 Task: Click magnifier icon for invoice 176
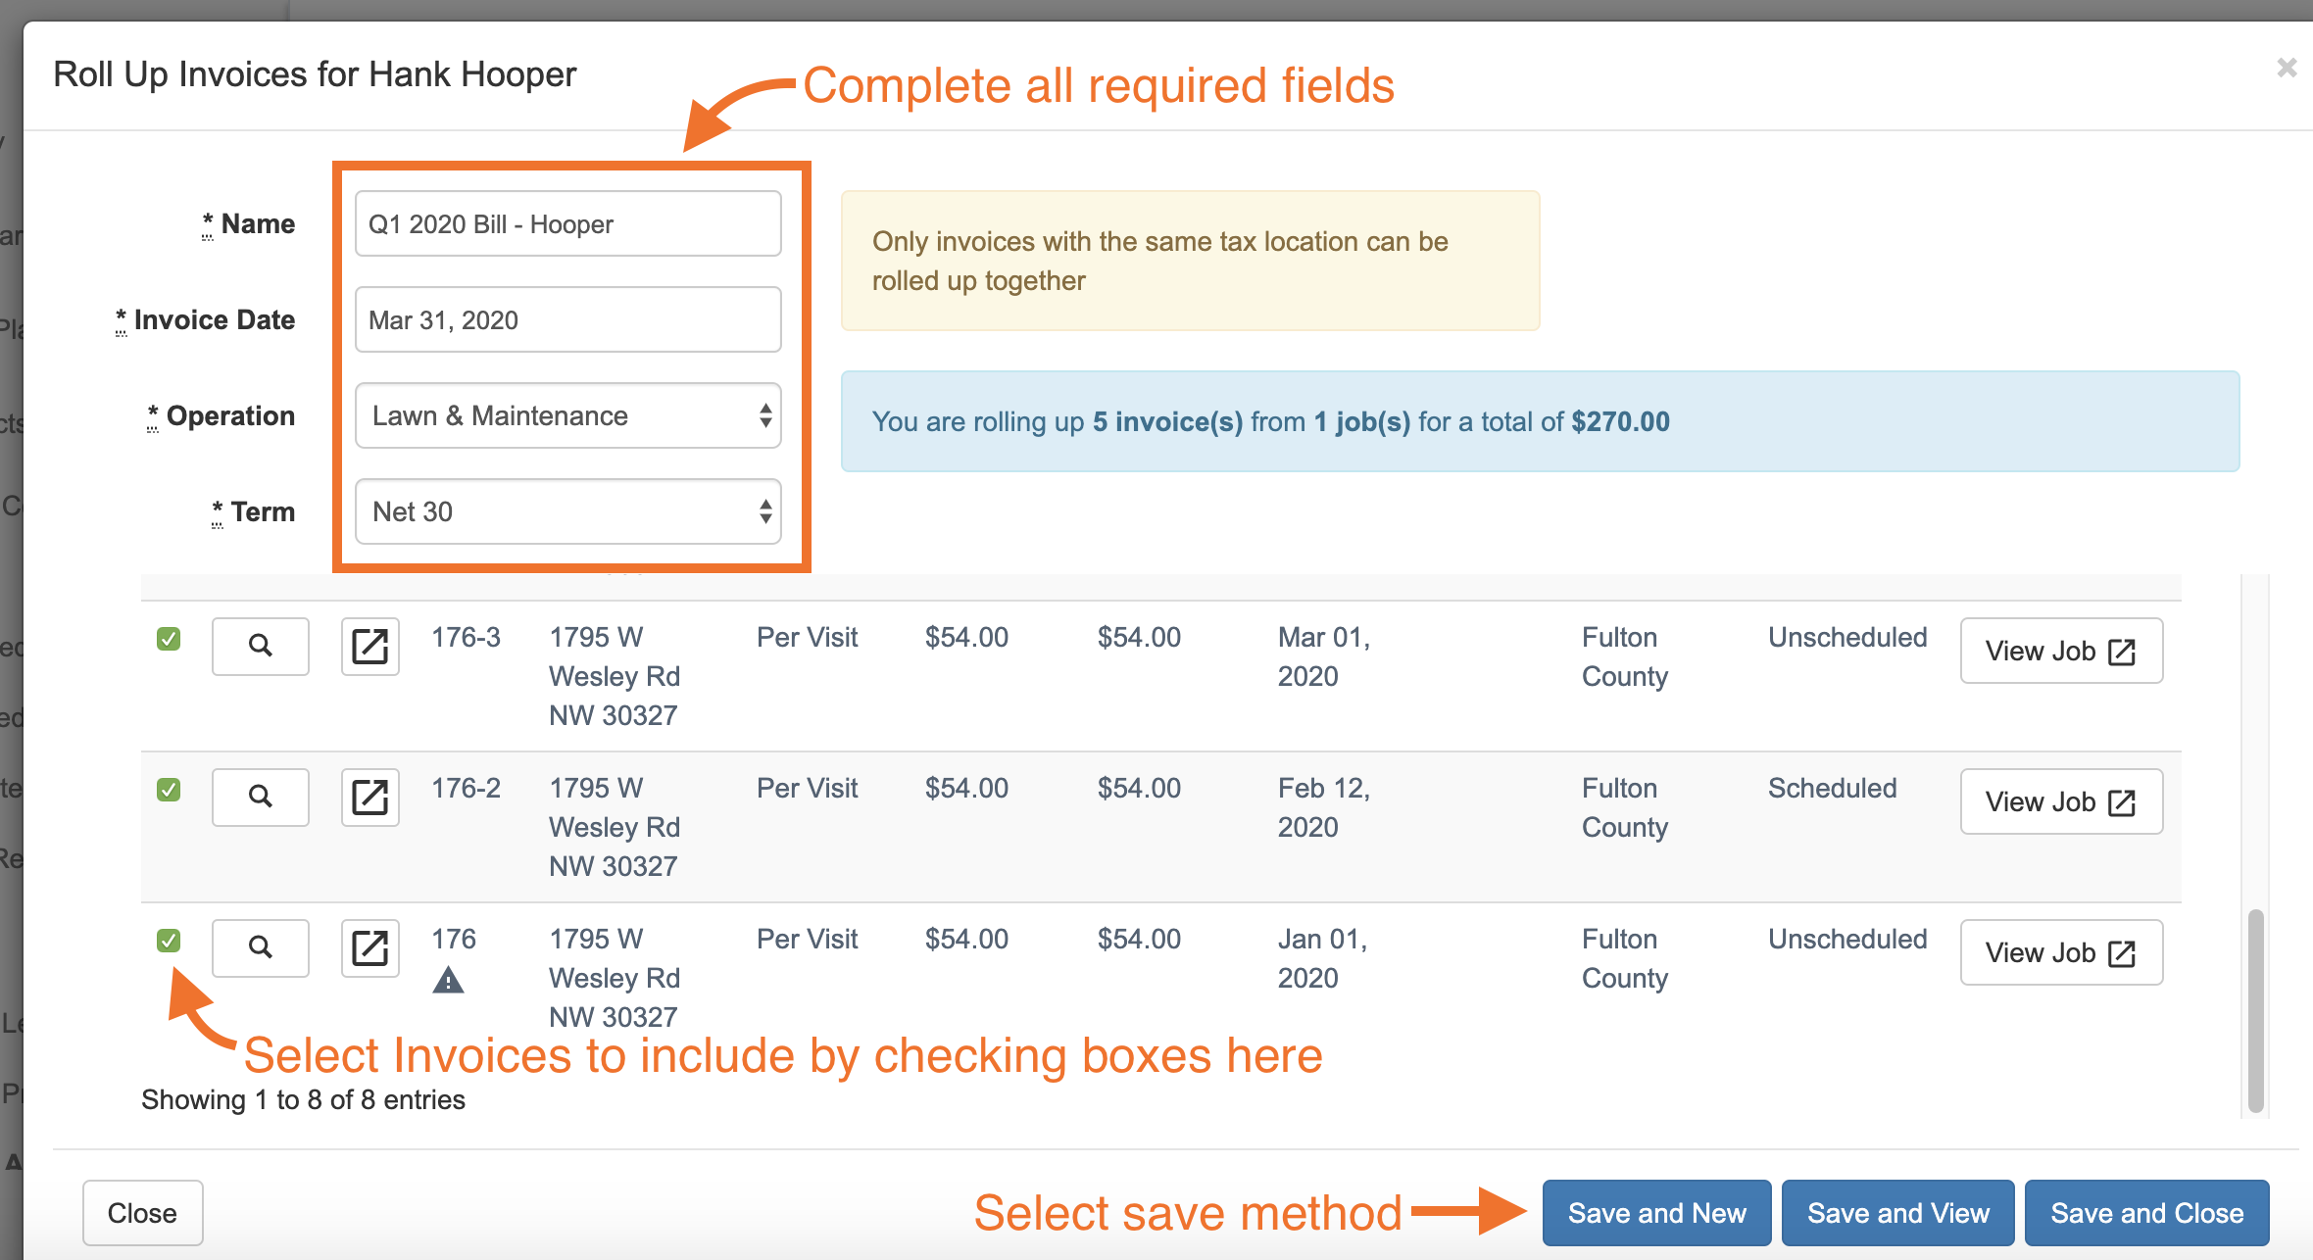[260, 947]
